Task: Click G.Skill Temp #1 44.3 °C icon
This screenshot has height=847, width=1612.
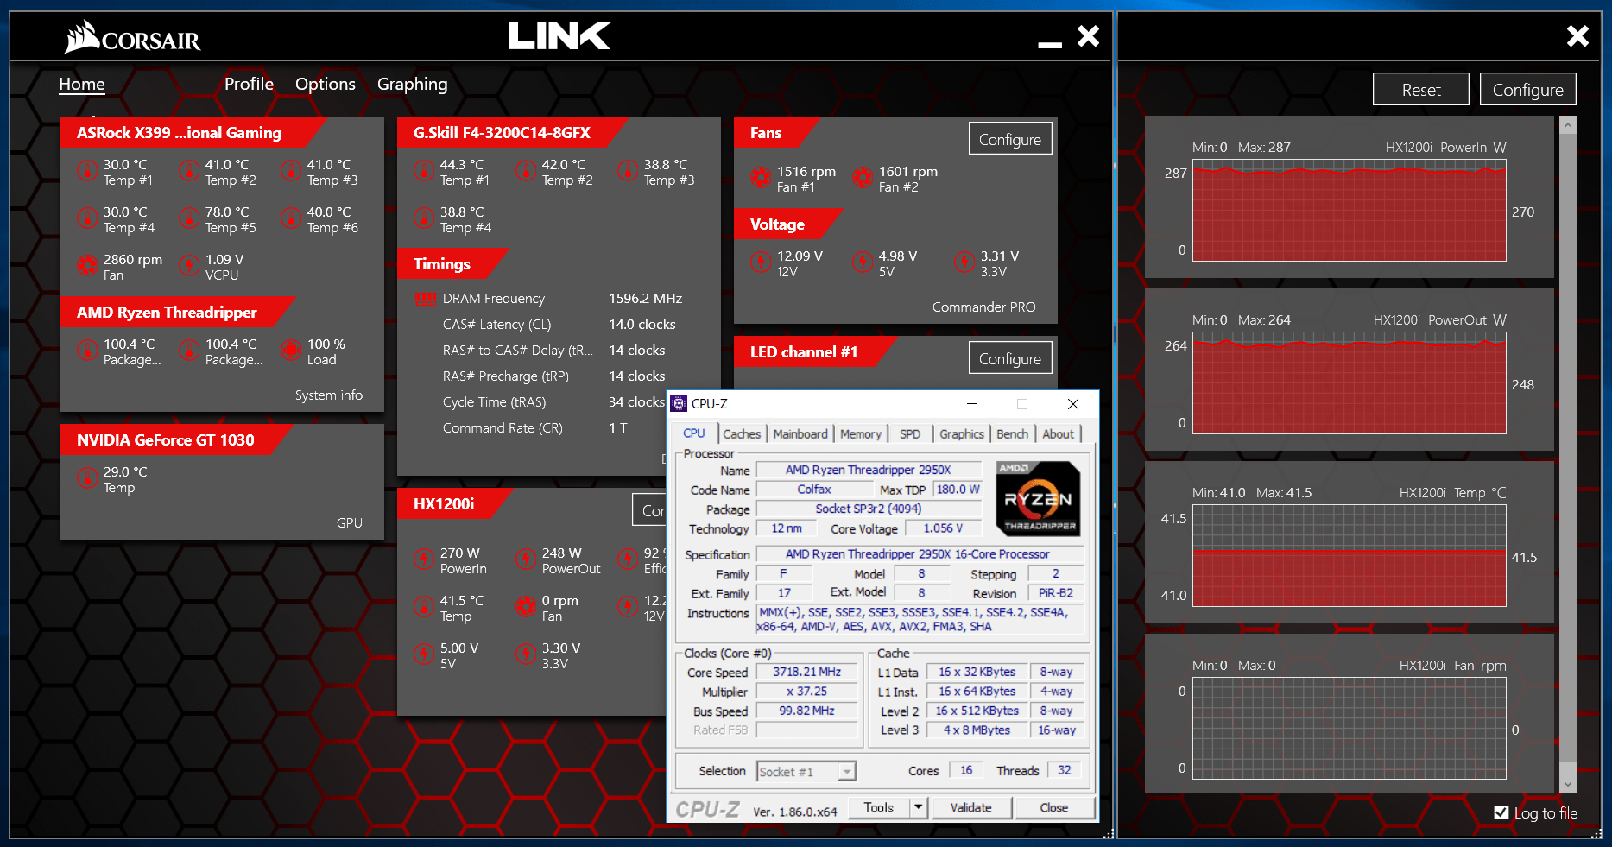Action: pyautogui.click(x=424, y=171)
